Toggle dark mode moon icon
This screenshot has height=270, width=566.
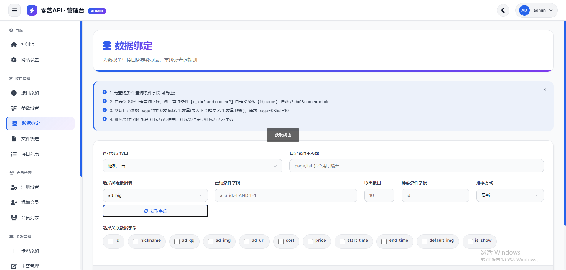pyautogui.click(x=503, y=11)
